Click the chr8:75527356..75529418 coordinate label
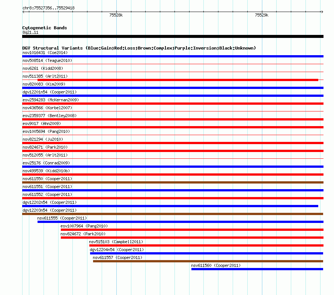The image size is (334, 295). pyautogui.click(x=48, y=8)
